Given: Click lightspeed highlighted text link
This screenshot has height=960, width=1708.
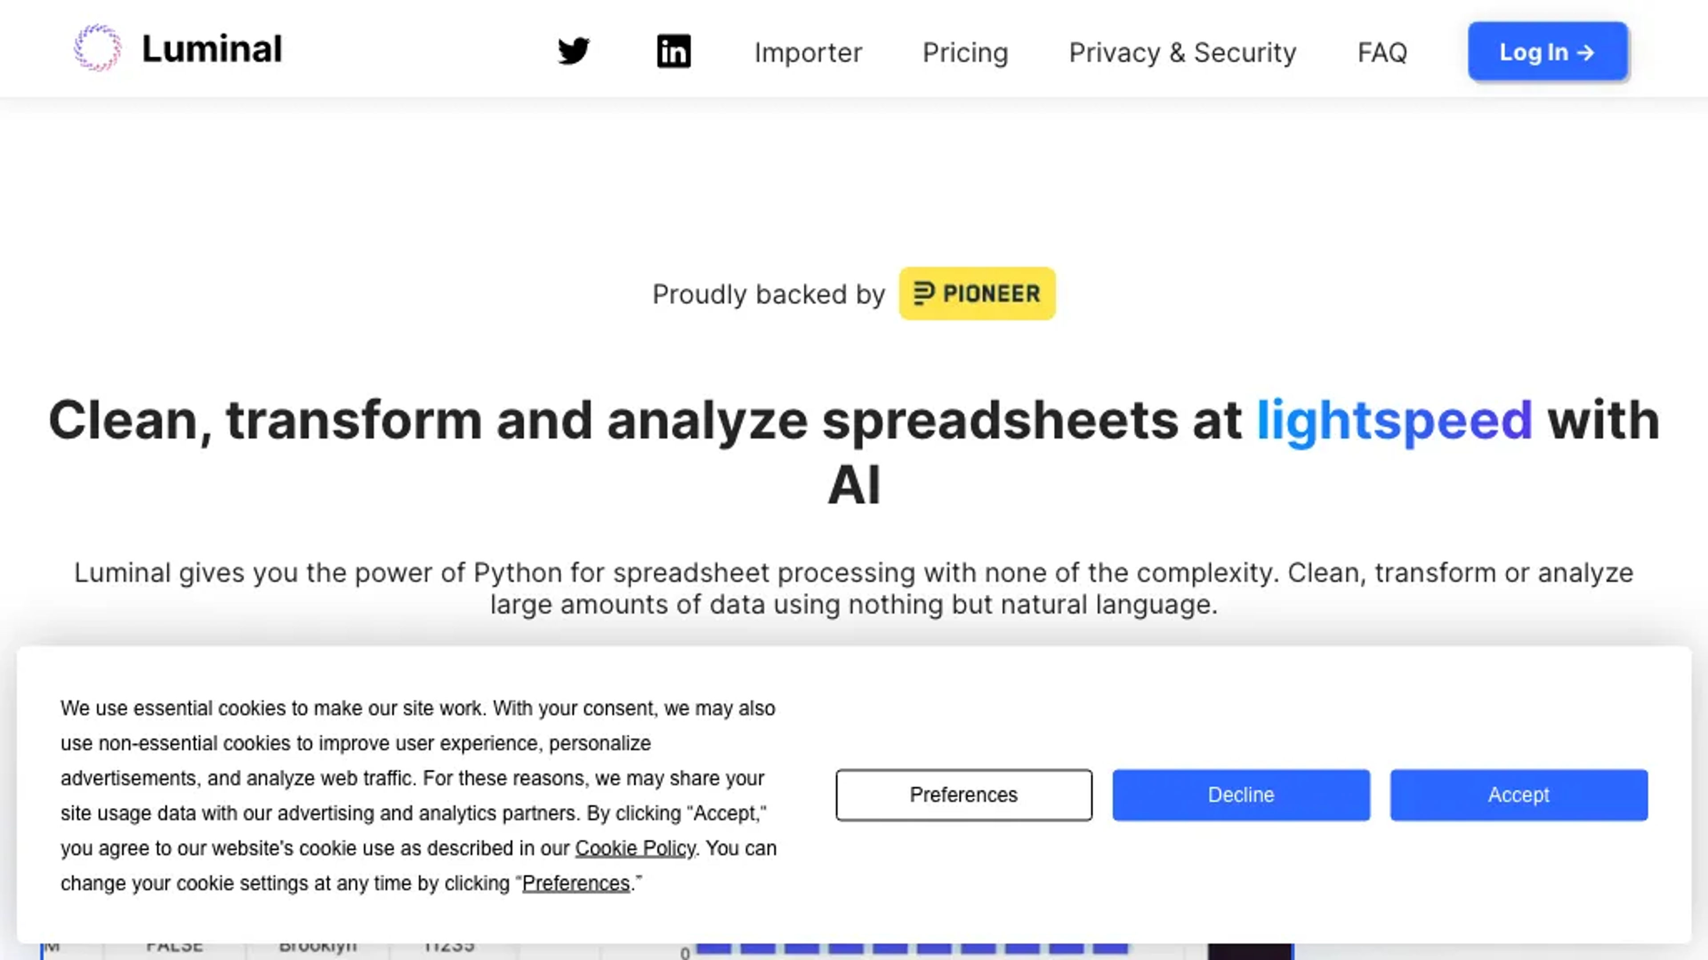Looking at the screenshot, I should coord(1394,419).
